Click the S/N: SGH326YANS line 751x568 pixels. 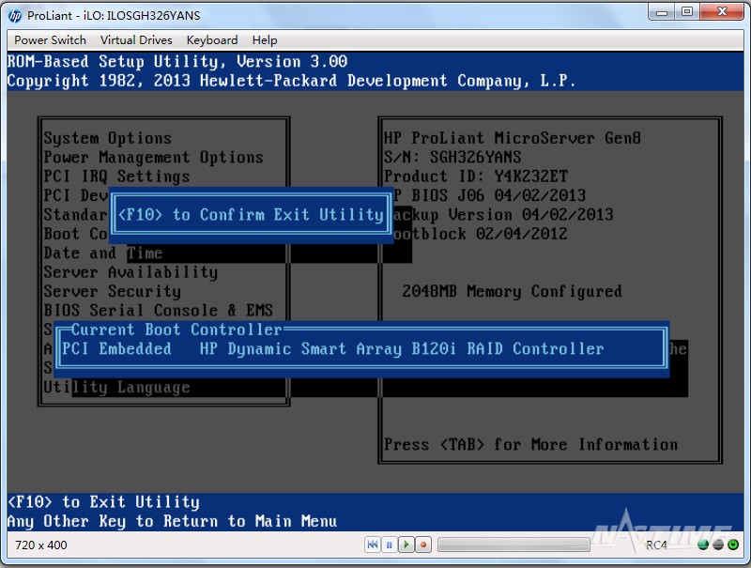(x=452, y=157)
